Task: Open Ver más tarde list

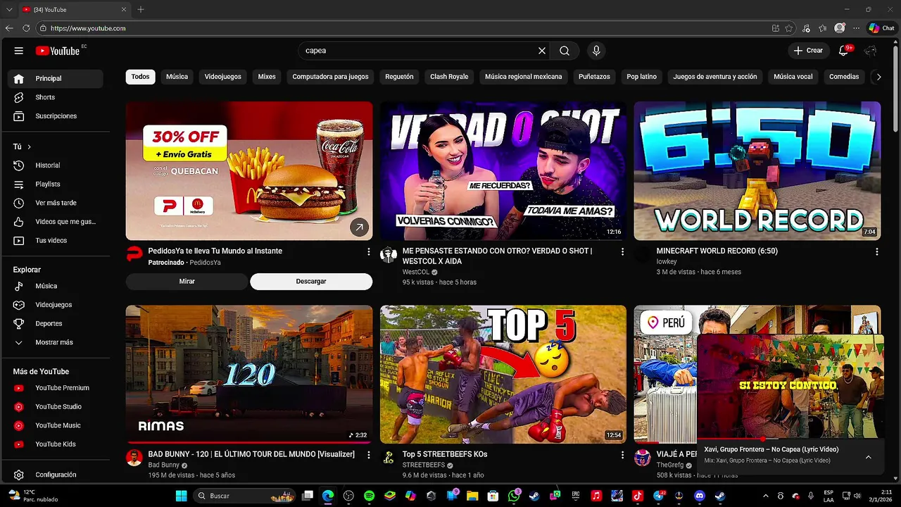Action: click(x=56, y=203)
